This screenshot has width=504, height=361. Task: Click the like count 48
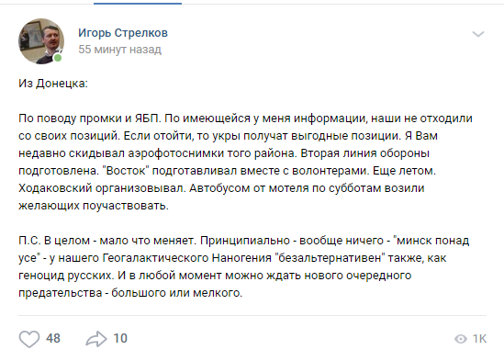point(53,338)
